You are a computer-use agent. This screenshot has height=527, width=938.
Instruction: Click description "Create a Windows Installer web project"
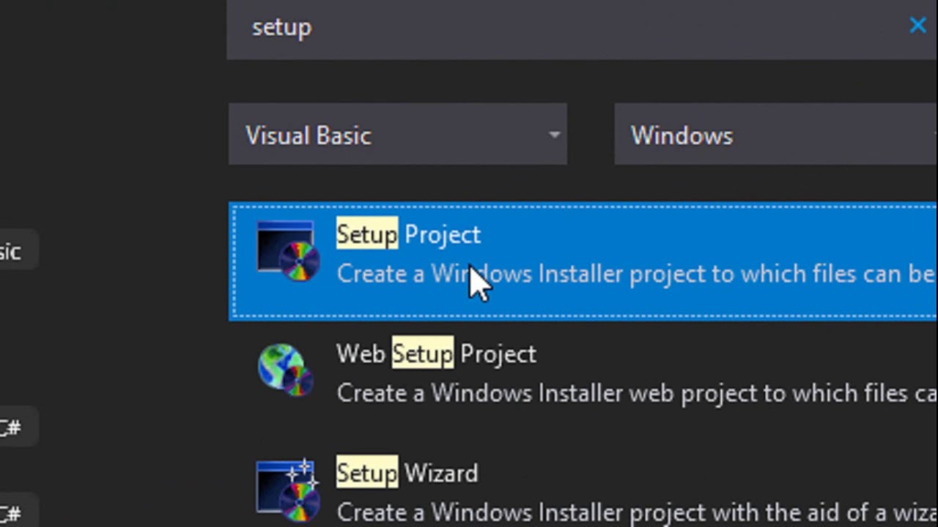pyautogui.click(x=636, y=394)
